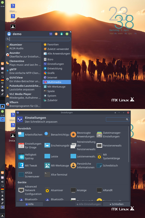The image size is (145, 218).
Task: Open Erscheinungsbild settings
Action: point(57,146)
